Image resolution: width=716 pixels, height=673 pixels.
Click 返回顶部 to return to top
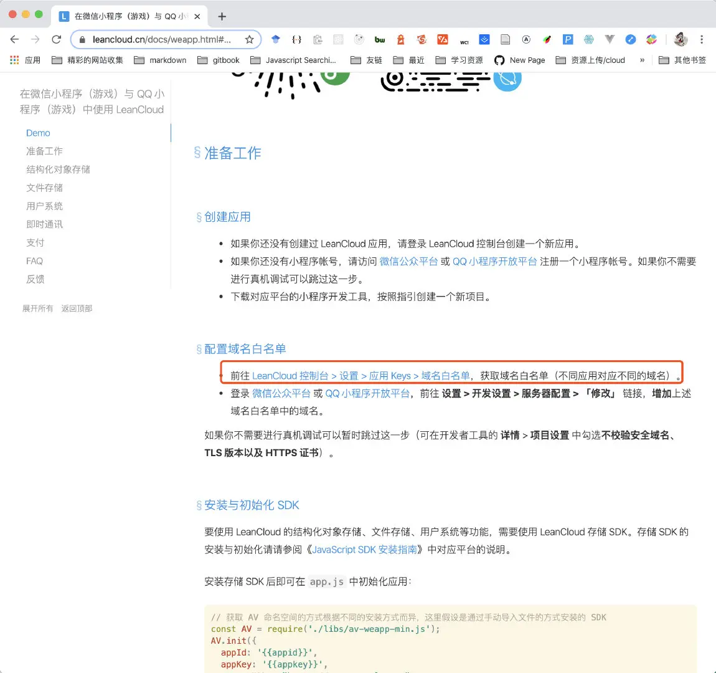pyautogui.click(x=77, y=308)
